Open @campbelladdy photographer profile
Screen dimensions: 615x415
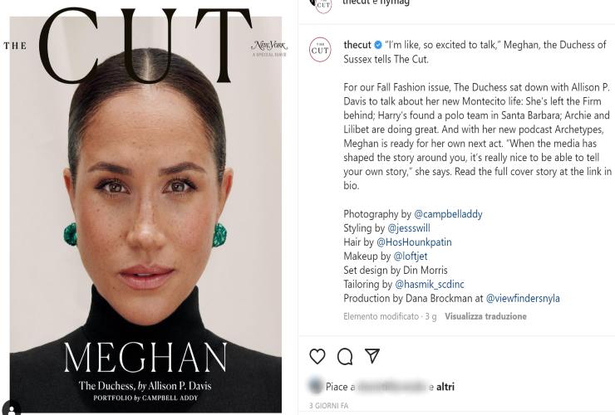tap(447, 214)
